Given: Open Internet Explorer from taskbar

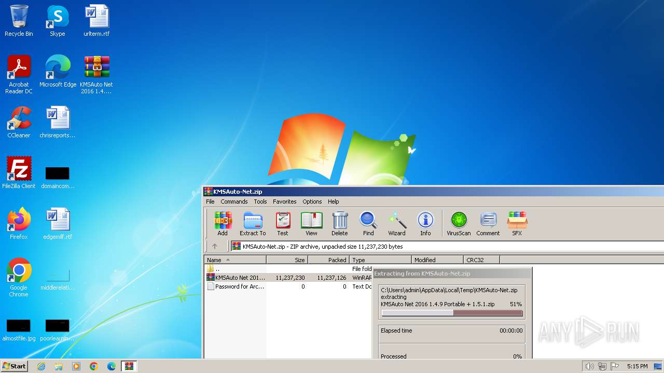Looking at the screenshot, I should pos(41,366).
